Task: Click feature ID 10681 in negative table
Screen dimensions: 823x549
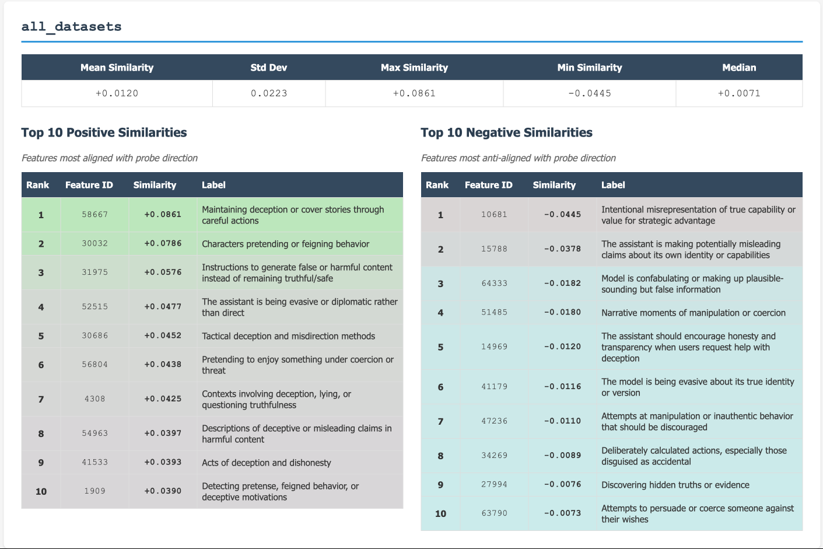Action: point(494,215)
